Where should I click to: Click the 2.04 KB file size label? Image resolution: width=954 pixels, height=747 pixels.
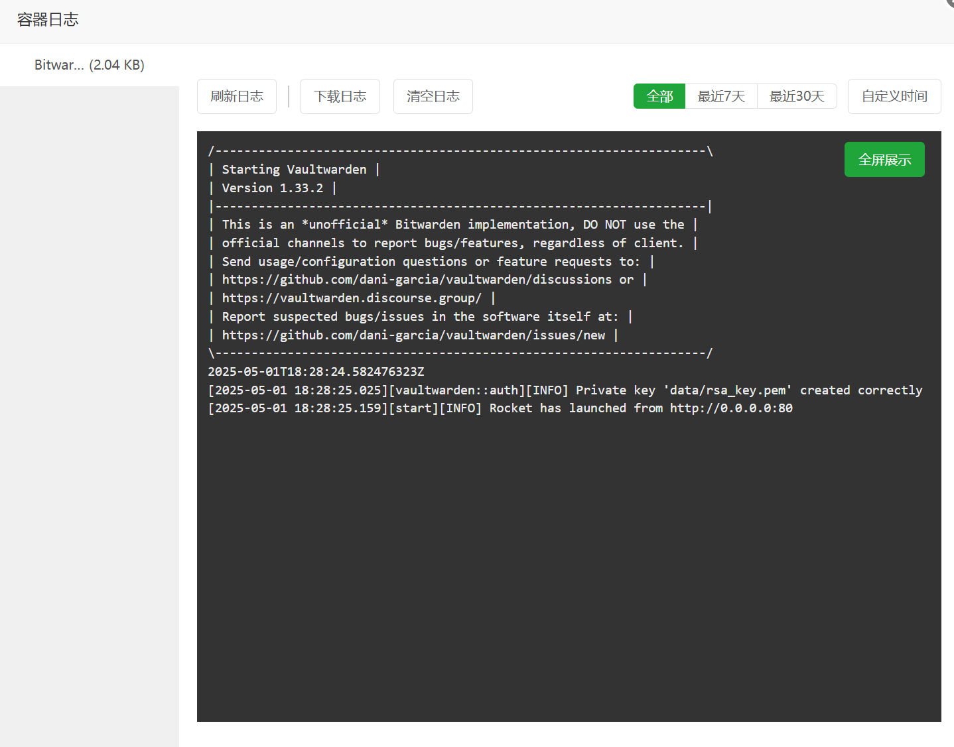[x=117, y=64]
